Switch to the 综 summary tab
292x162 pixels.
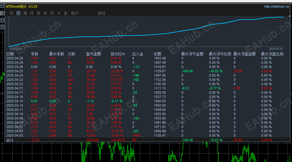12,13
